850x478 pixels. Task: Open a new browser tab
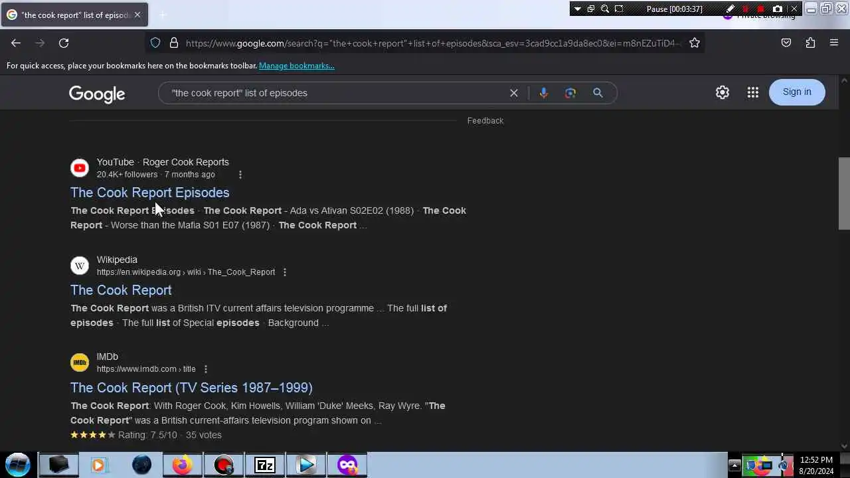tap(163, 15)
